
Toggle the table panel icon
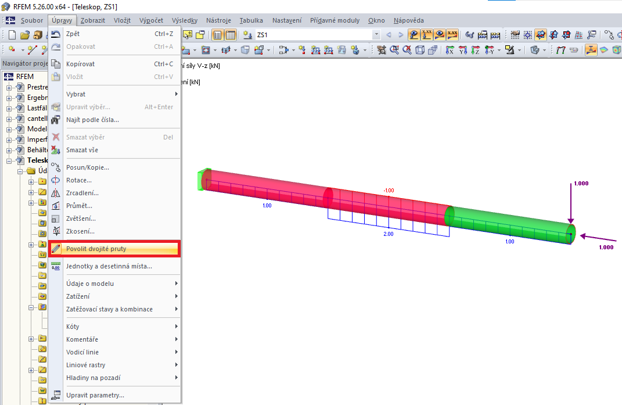[231, 35]
